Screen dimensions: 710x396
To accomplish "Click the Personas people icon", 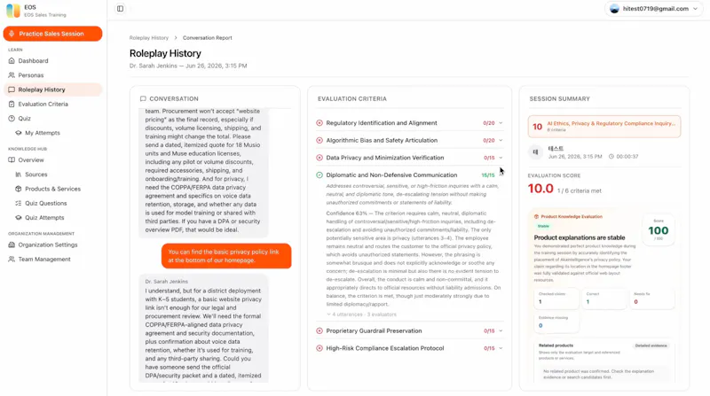I will point(12,75).
